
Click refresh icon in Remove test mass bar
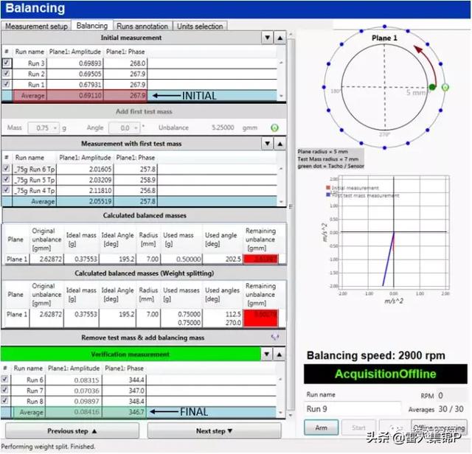[x=275, y=338]
